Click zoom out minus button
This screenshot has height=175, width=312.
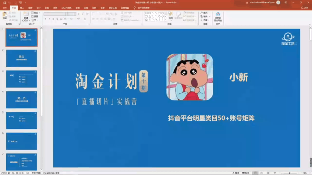click(x=280, y=173)
